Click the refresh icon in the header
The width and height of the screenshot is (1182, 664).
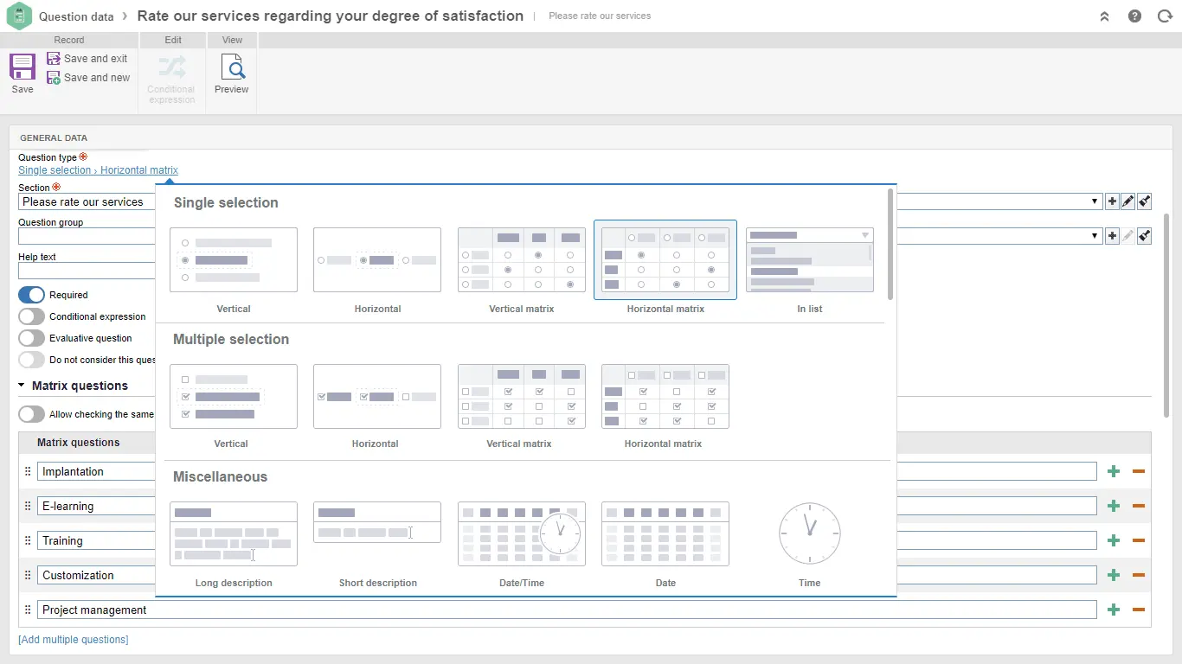1165,16
